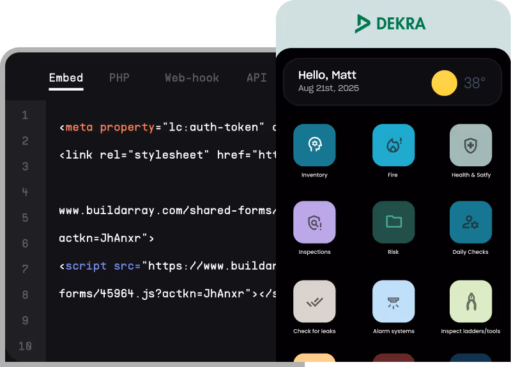511x367 pixels.
Task: Open the Risk folder tile
Action: pos(393,222)
